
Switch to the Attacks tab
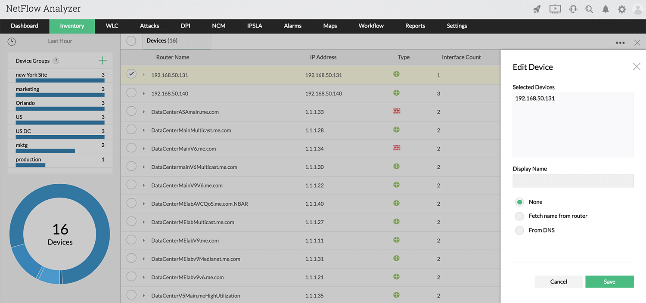[149, 26]
